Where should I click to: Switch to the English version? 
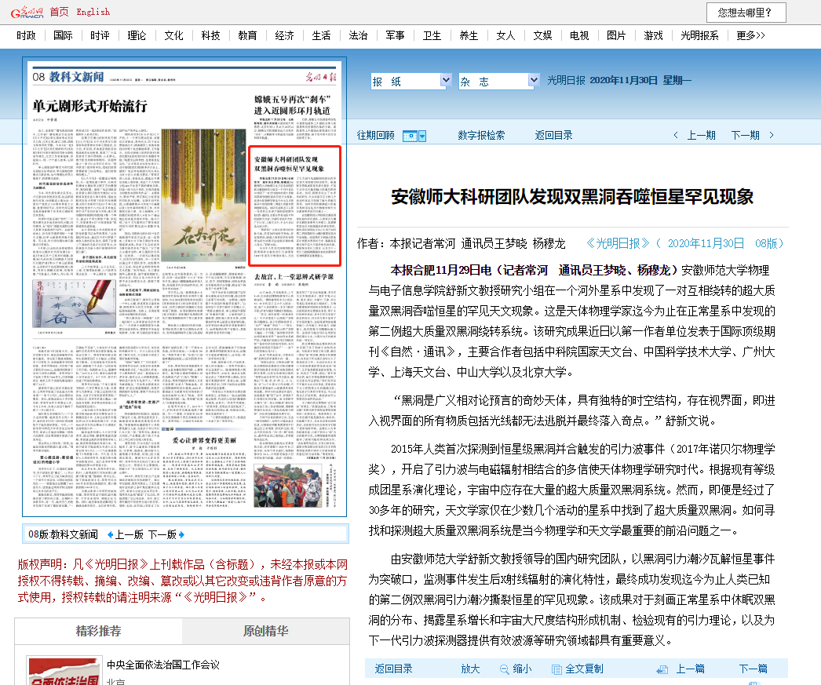[x=93, y=12]
